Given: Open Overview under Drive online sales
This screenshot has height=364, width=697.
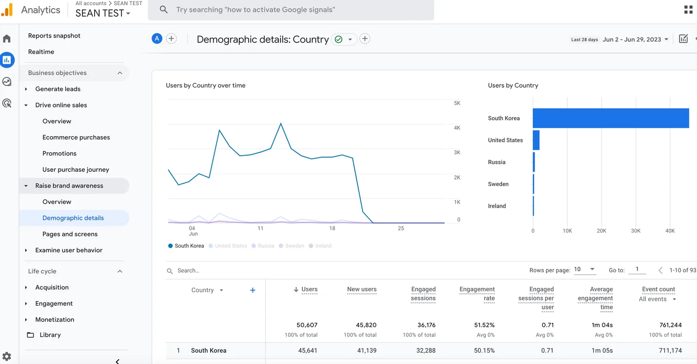Looking at the screenshot, I should click(x=57, y=121).
